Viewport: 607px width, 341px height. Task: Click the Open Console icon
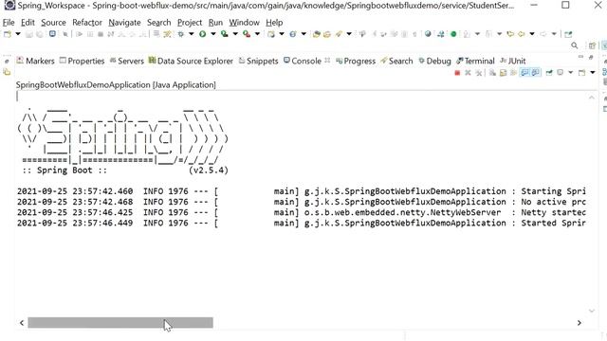tap(581, 73)
